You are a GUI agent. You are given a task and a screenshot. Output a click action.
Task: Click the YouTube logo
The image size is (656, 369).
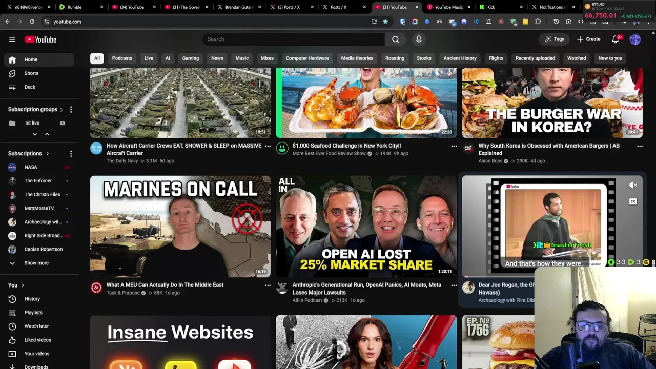click(40, 39)
